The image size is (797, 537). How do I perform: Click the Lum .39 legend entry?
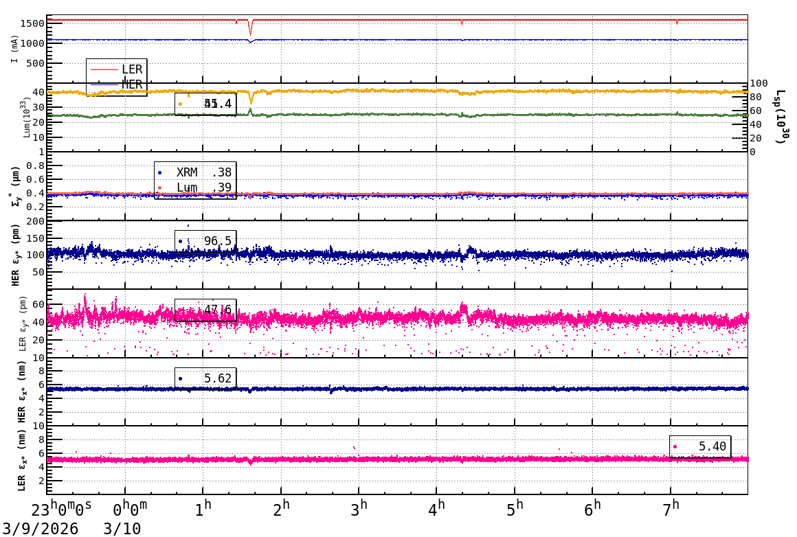[x=196, y=187]
